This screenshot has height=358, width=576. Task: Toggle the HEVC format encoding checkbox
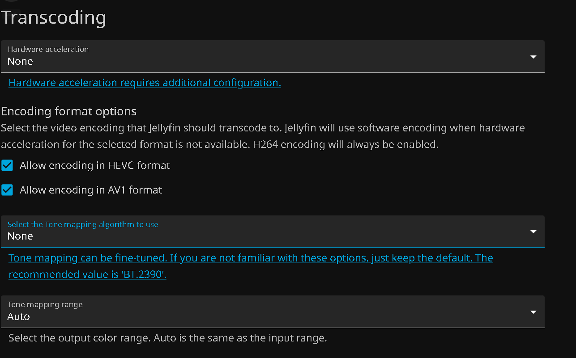click(x=7, y=166)
